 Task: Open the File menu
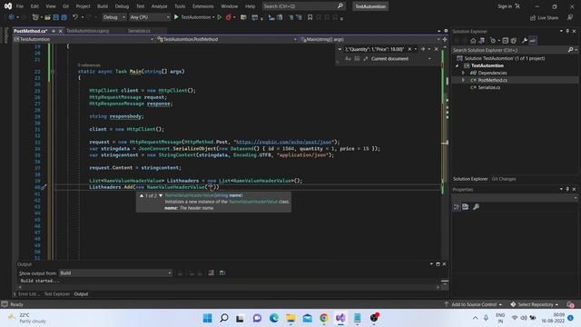[x=20, y=6]
